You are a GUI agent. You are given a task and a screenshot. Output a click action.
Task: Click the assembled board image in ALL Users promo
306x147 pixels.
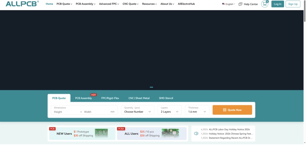pos(170,133)
